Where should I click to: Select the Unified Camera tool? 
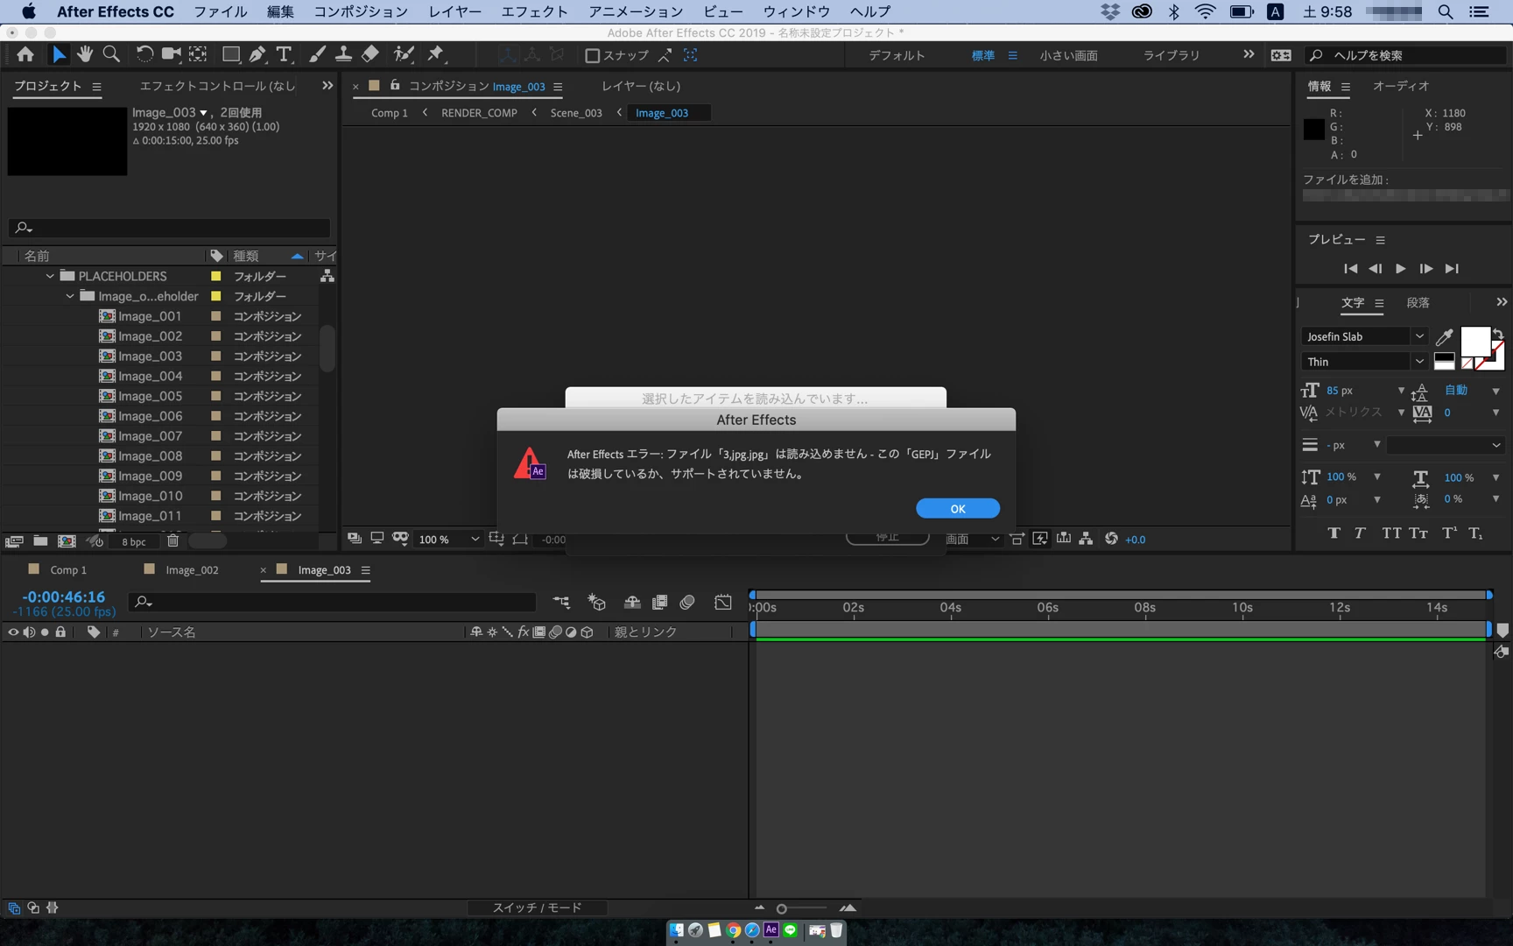171,54
